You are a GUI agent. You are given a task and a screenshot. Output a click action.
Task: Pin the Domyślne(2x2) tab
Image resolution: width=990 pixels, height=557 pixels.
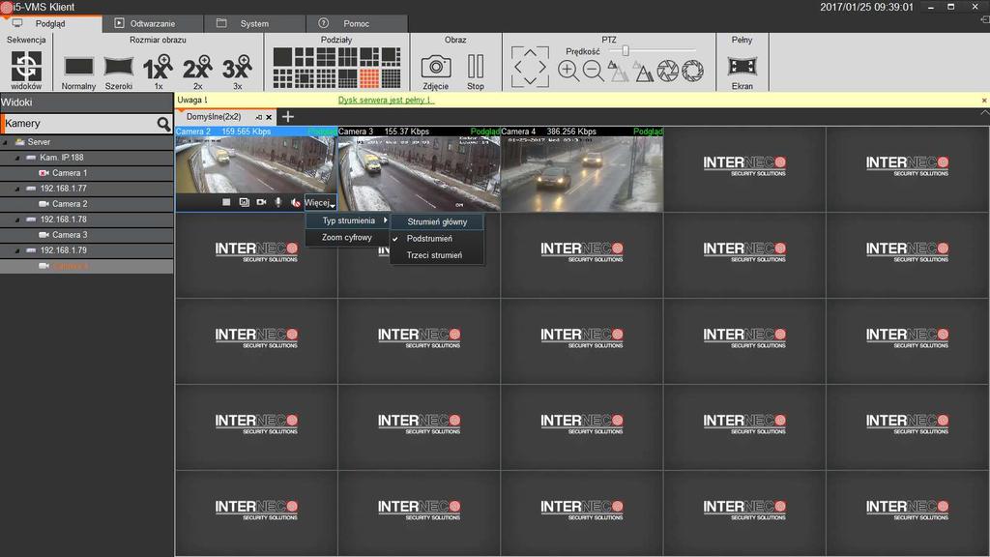[259, 117]
